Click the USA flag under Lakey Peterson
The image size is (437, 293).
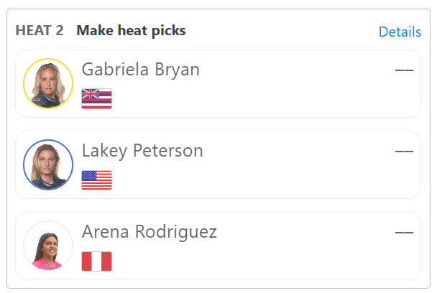97,180
